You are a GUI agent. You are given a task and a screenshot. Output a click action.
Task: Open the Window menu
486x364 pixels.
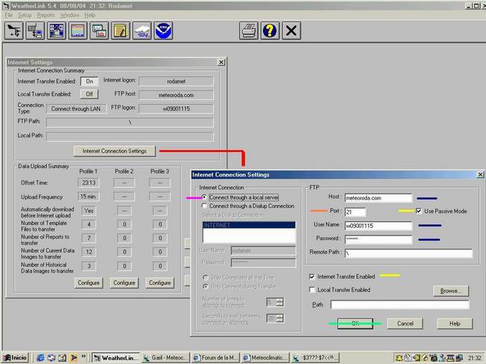70,15
